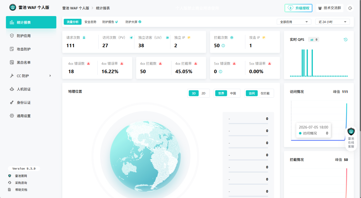
Task: Toggle map region to 中国
Action: pos(233,93)
